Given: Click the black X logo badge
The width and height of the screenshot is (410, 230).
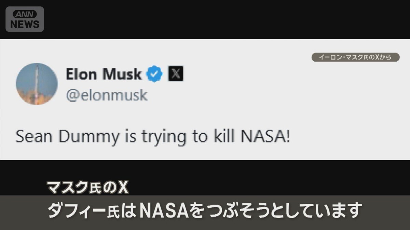Looking at the screenshot, I should click(176, 74).
